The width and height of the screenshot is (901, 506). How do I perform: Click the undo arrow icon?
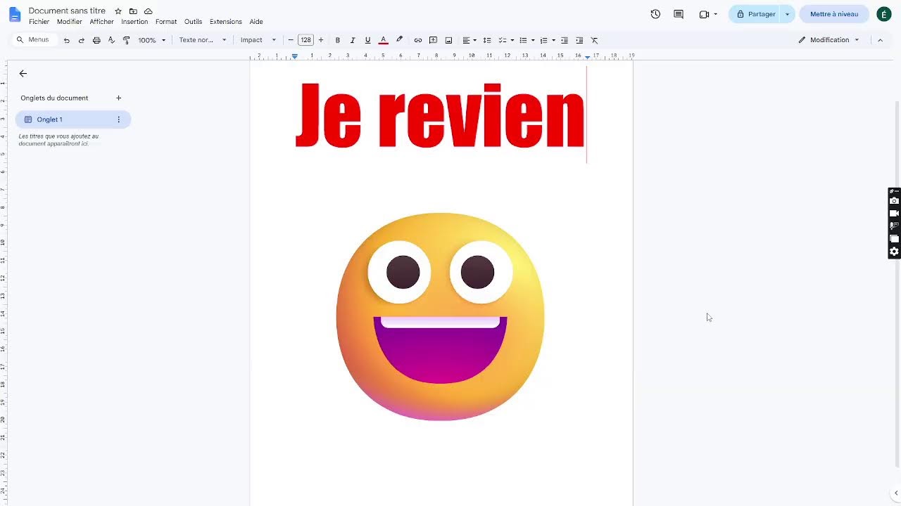67,40
